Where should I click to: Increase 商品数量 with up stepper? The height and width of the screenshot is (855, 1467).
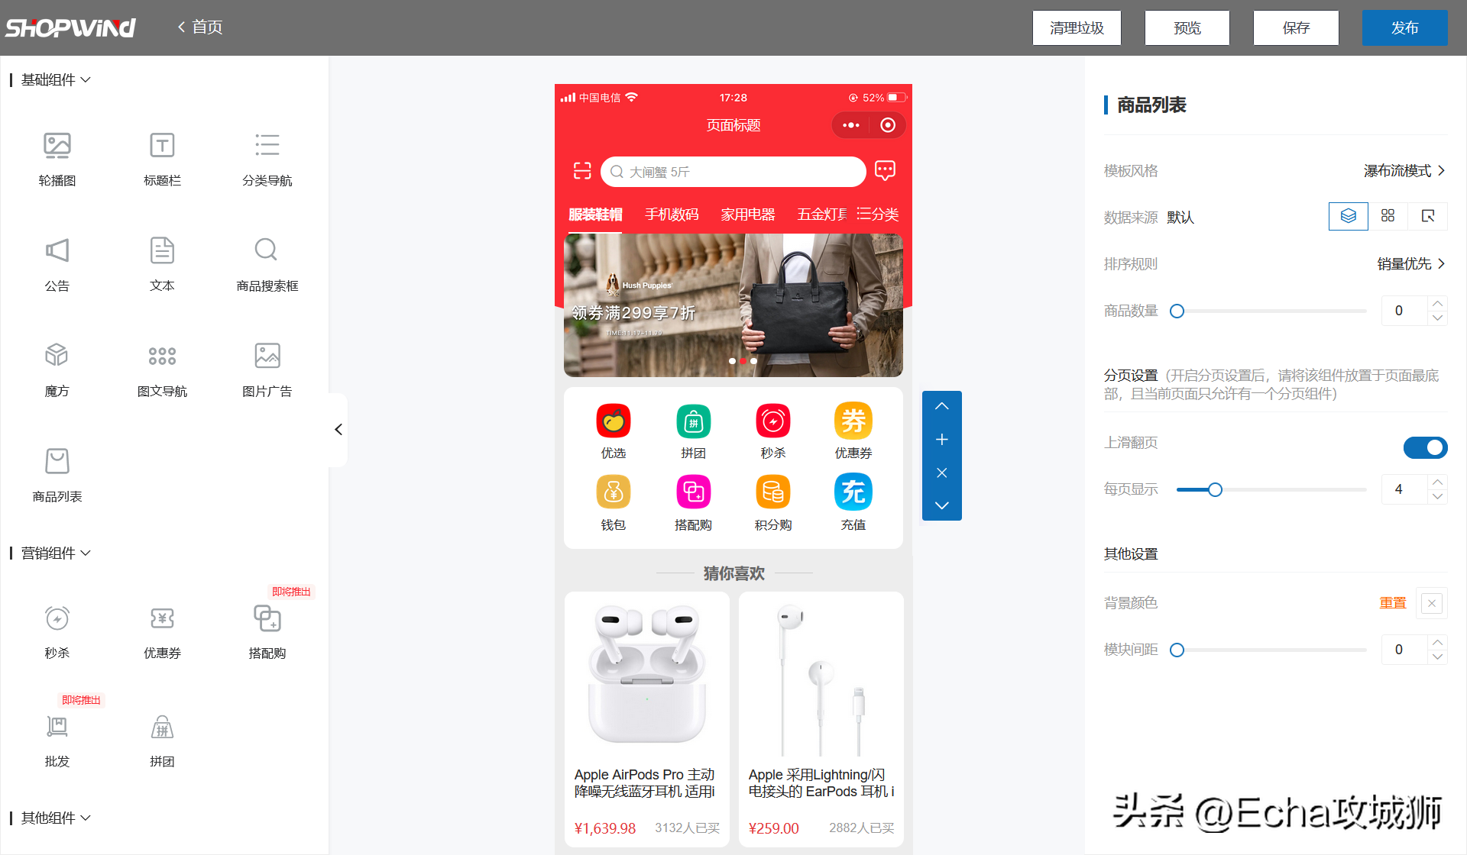point(1438,303)
